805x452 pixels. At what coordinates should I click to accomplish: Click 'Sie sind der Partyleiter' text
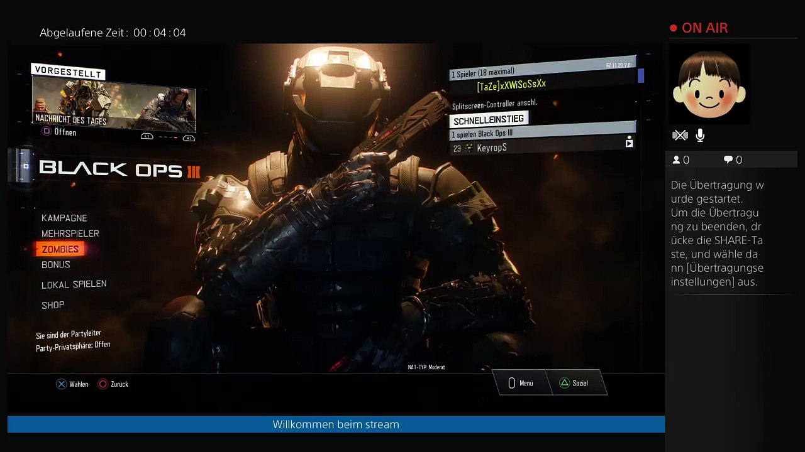[x=69, y=334]
